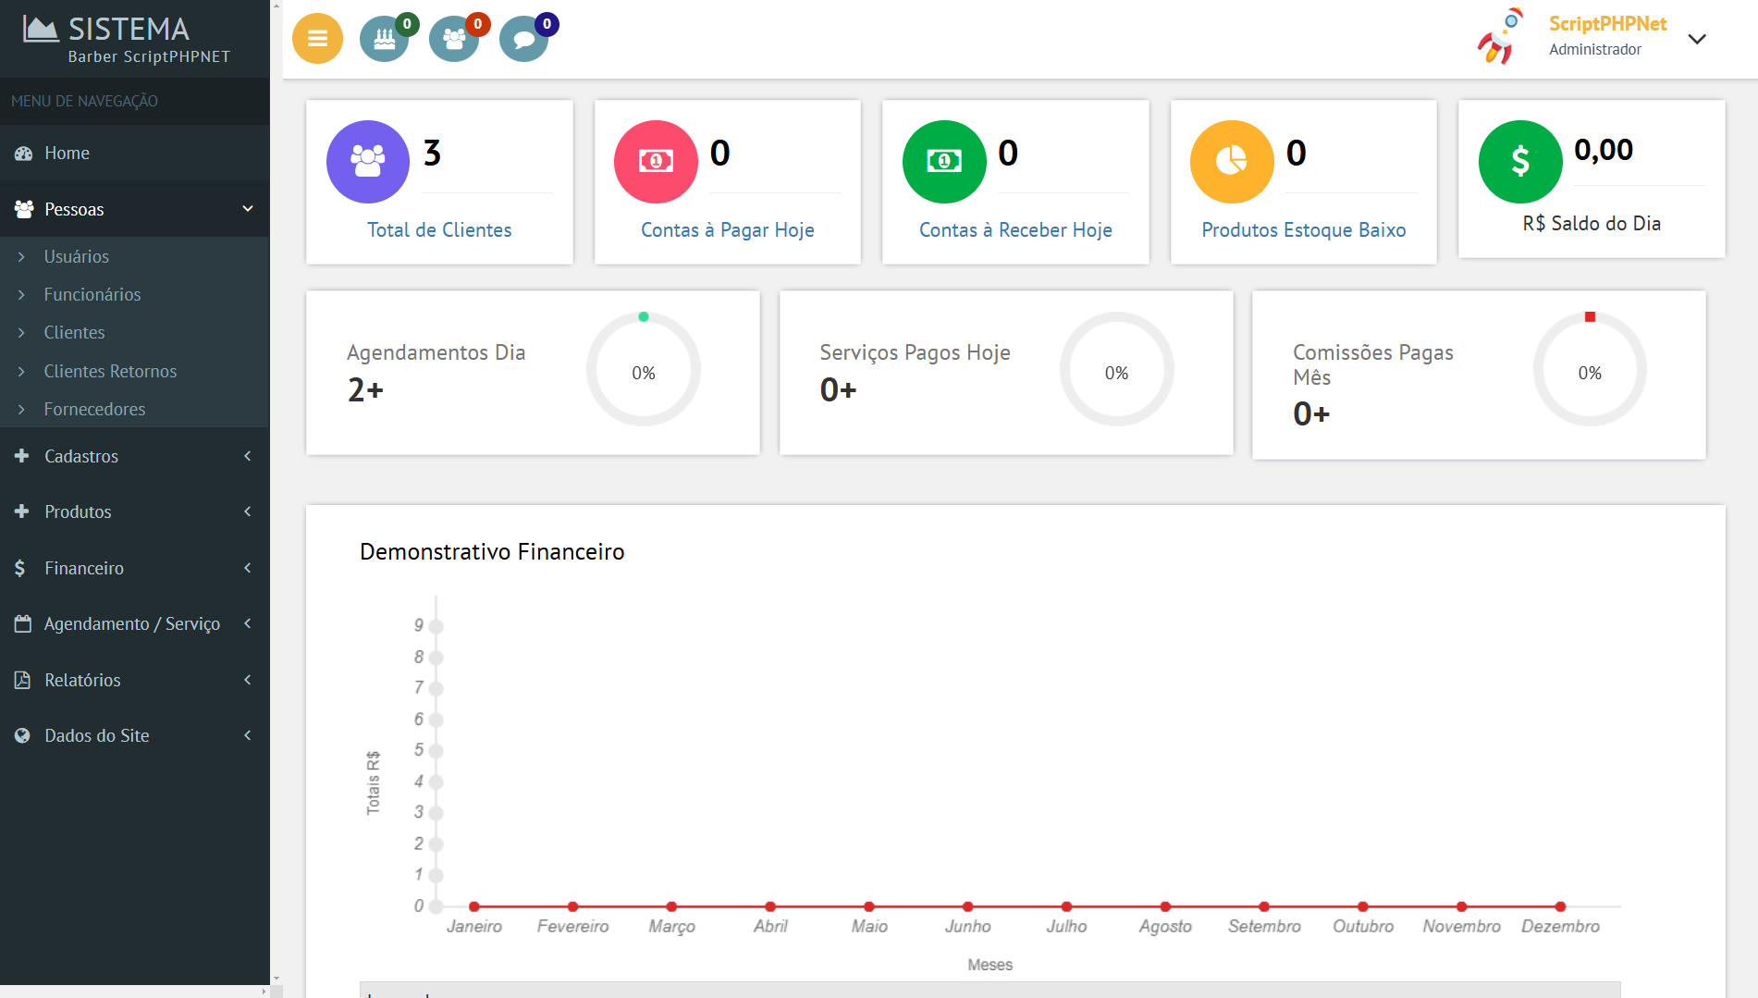Click the red Contas à Pagar icon
The image size is (1758, 998).
point(656,162)
